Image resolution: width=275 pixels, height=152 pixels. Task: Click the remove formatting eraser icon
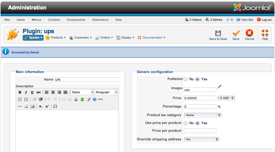(x=26, y=106)
